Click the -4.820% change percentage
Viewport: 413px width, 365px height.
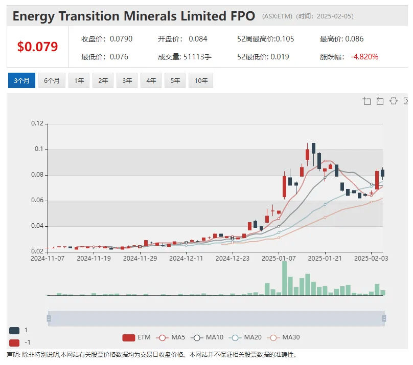364,57
